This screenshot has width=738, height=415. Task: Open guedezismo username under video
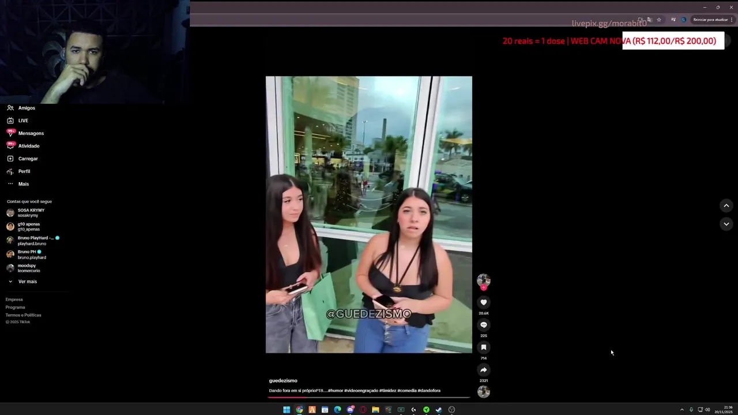pos(283,380)
